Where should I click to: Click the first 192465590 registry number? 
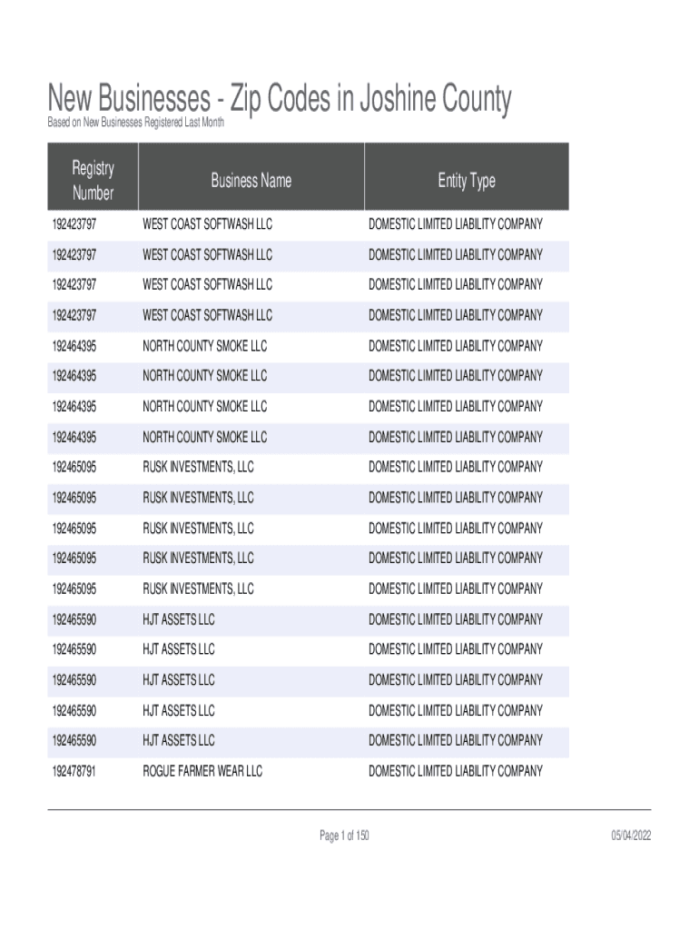74,619
